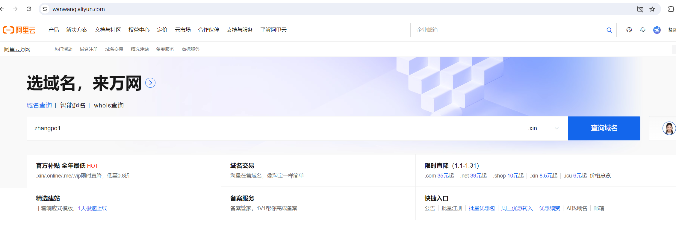Open the 定价 menu item
The width and height of the screenshot is (676, 235).
[162, 30]
